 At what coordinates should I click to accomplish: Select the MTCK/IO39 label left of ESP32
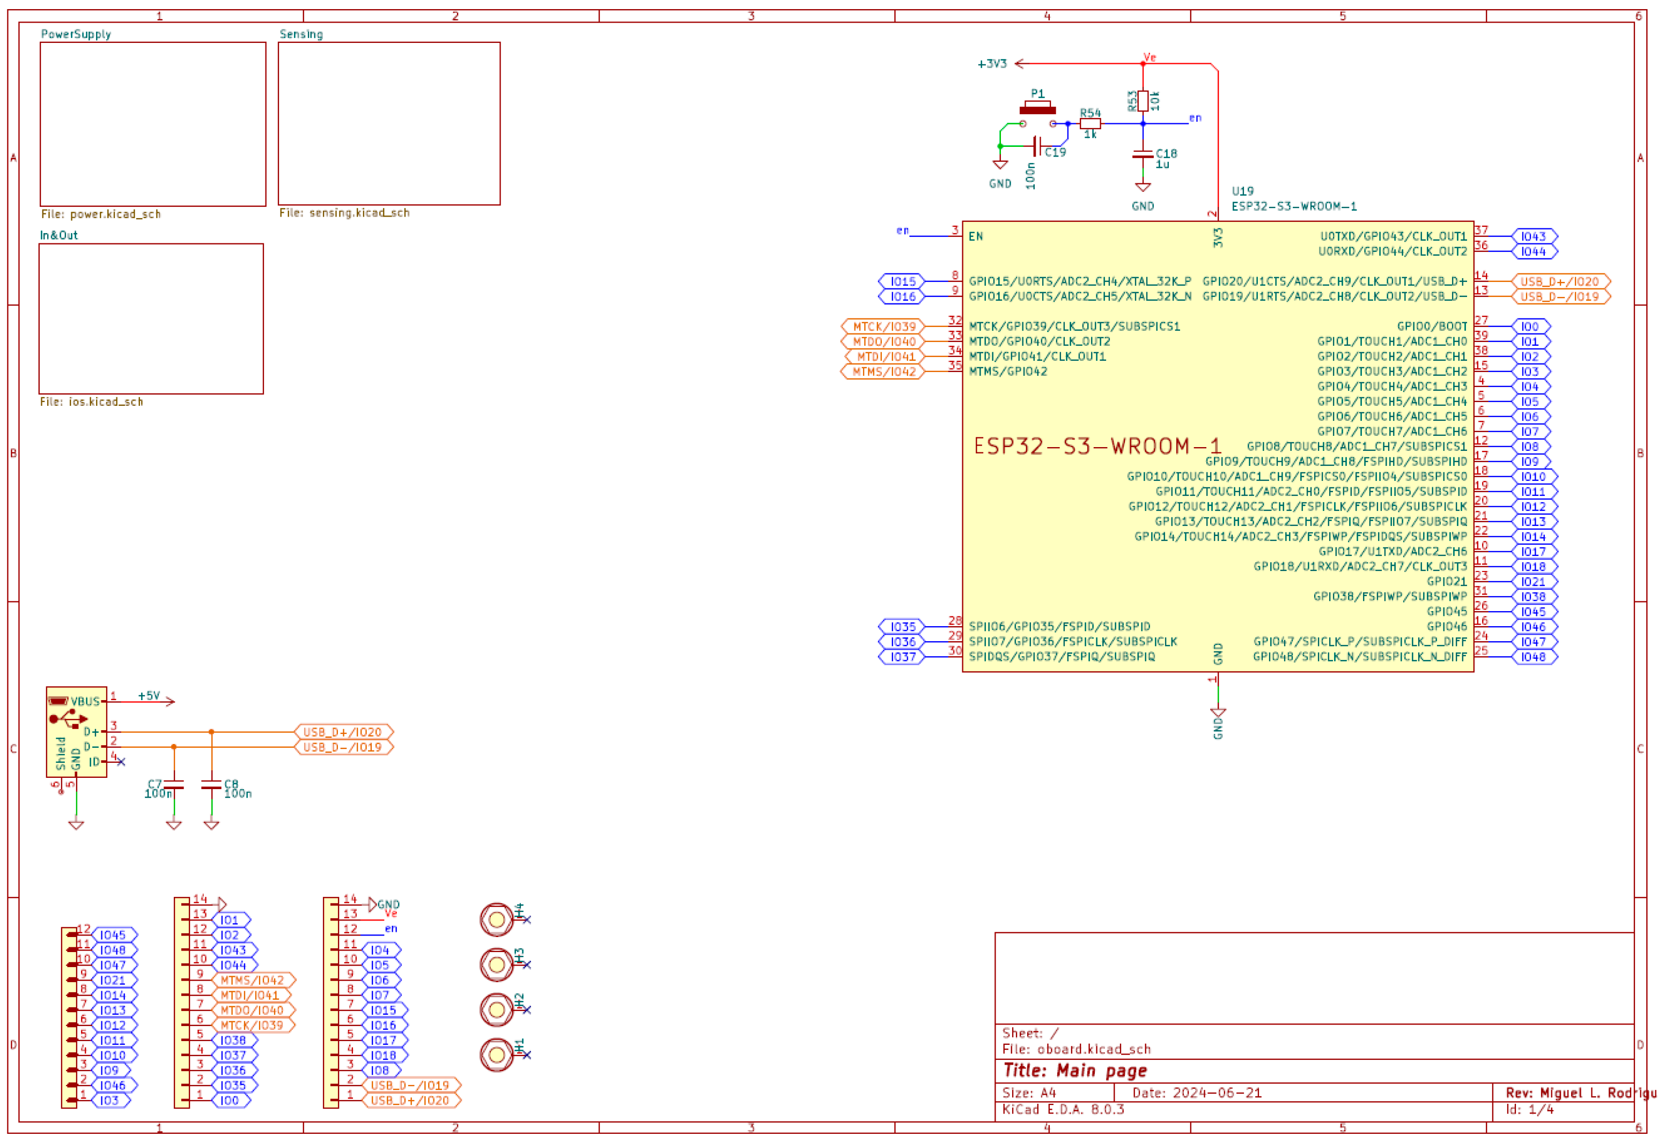[x=883, y=327]
